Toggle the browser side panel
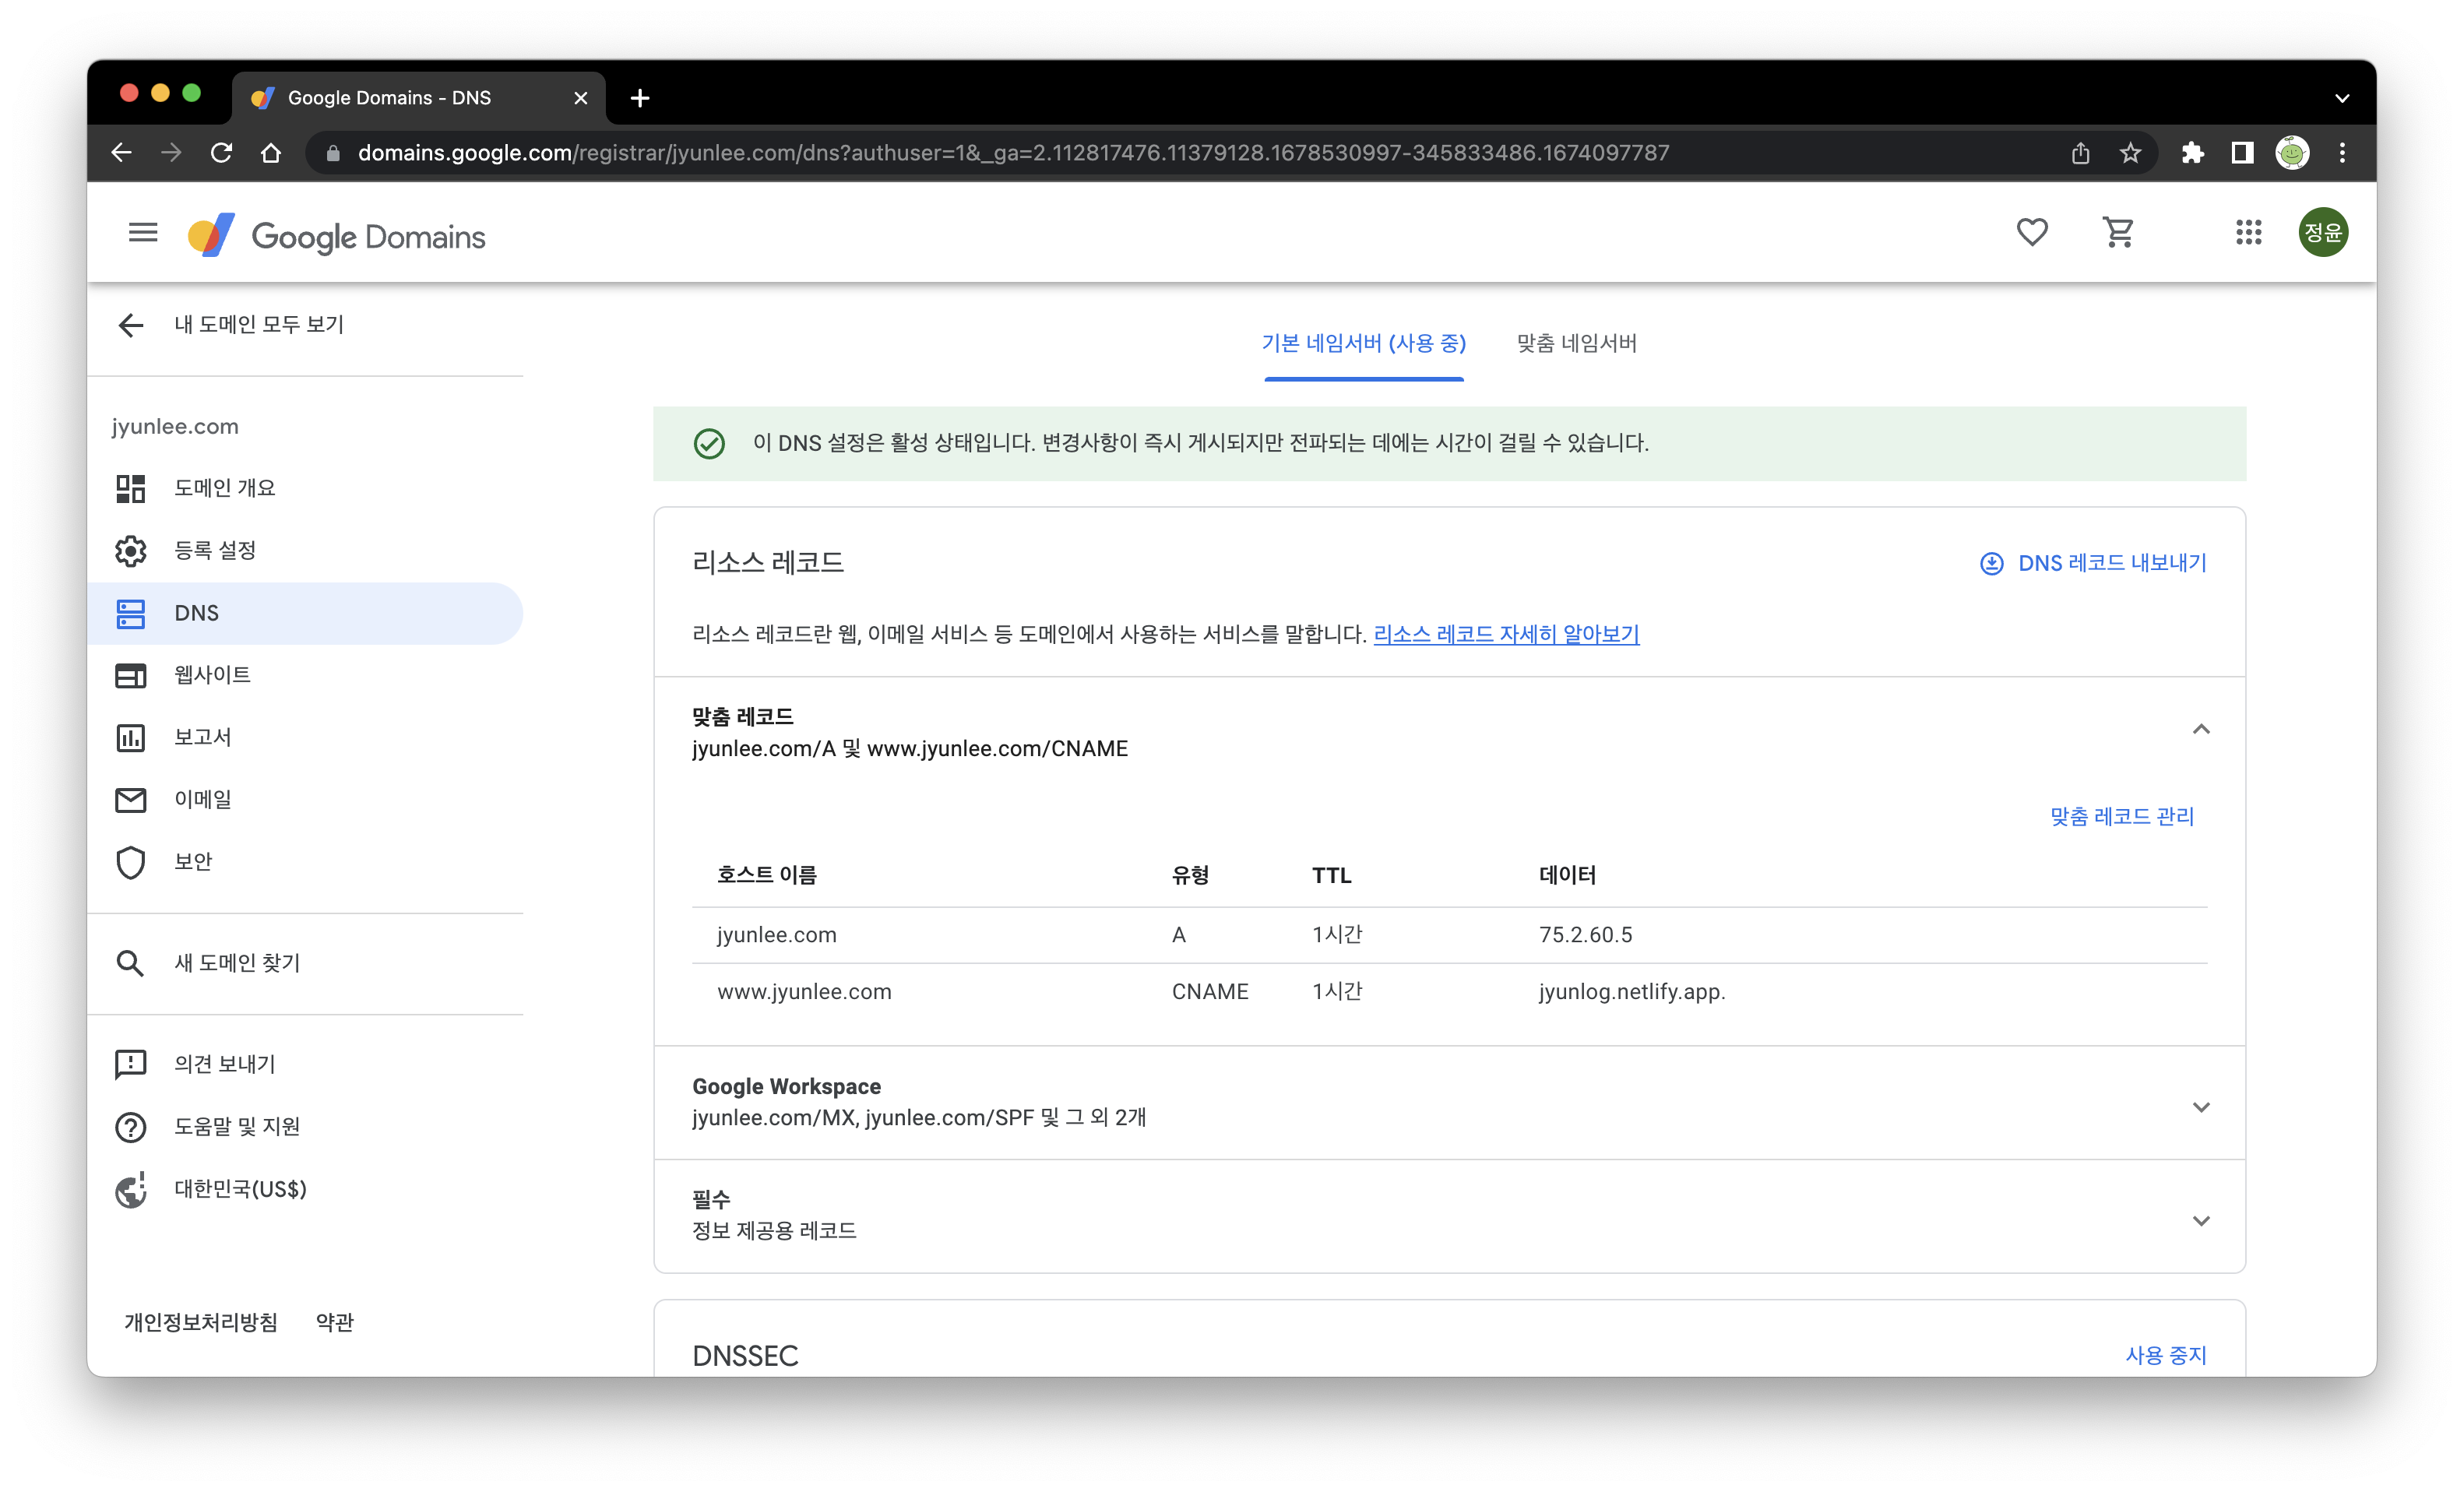2464x1492 pixels. [x=2242, y=153]
